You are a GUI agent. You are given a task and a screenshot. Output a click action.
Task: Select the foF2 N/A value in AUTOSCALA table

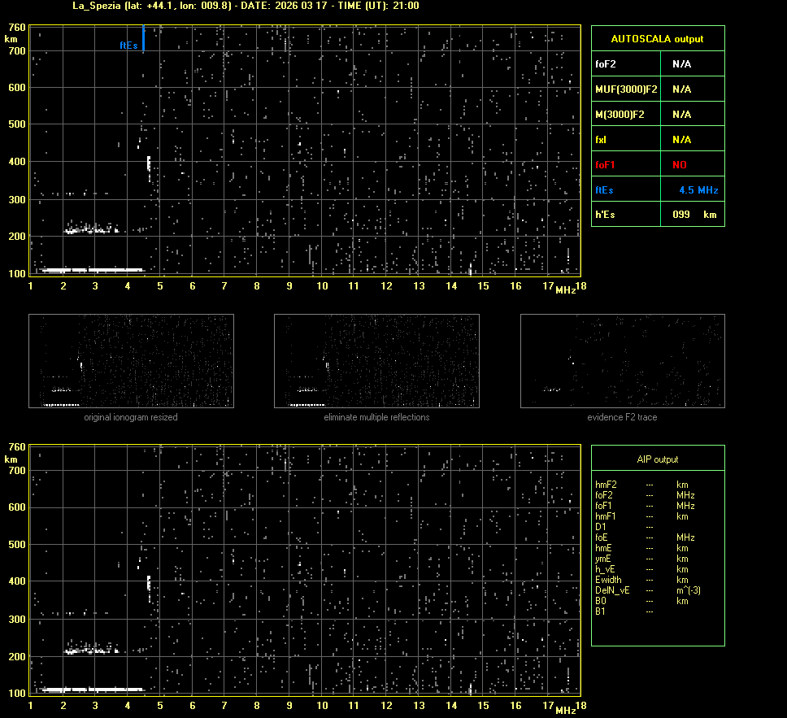tap(682, 63)
